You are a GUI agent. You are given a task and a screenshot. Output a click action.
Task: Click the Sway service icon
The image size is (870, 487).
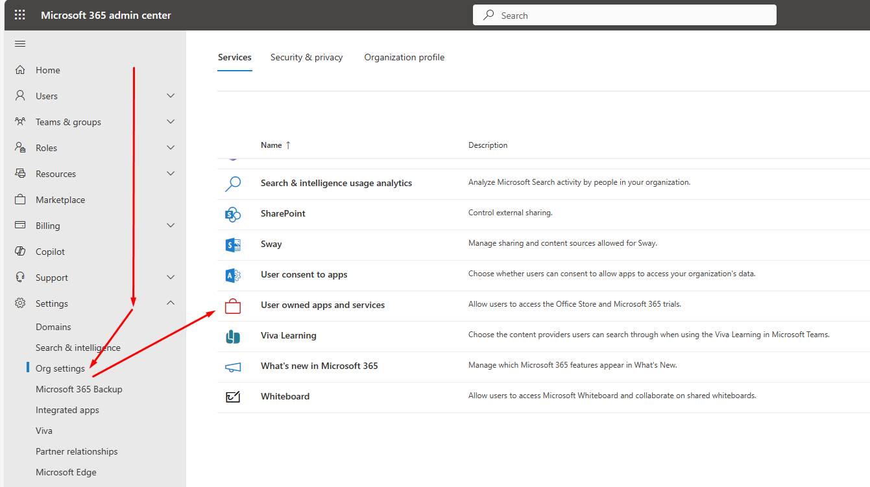(233, 244)
